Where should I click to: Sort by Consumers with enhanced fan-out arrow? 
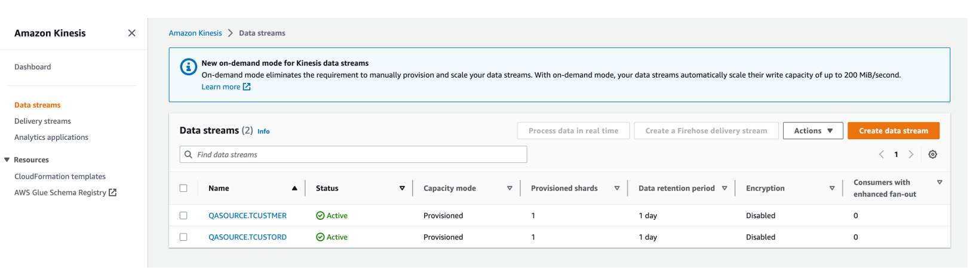point(941,183)
